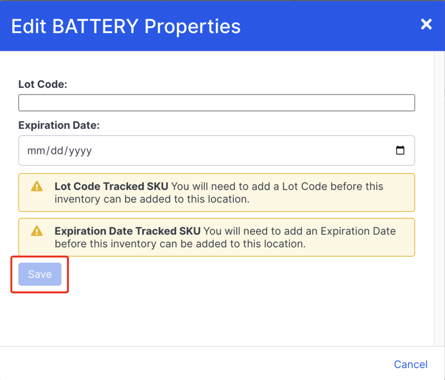The image size is (445, 380).
Task: Click the 'before this inventory' expiration warning text
Action: [180, 244]
